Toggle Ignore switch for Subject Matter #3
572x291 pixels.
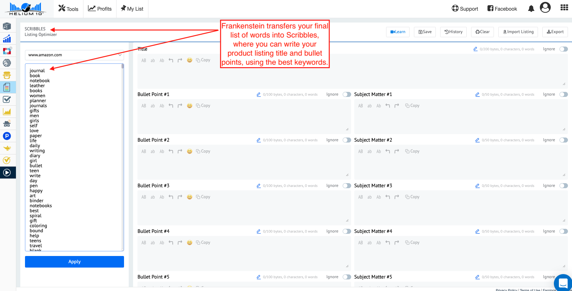[x=564, y=186]
